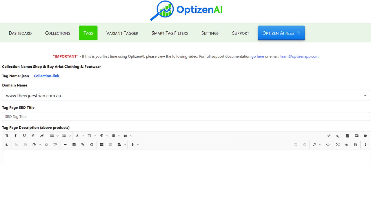Open the Collections tab

58,33
